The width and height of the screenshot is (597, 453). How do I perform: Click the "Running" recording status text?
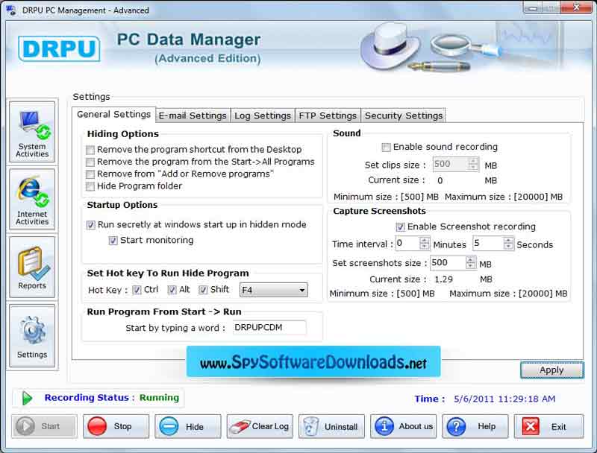click(159, 398)
